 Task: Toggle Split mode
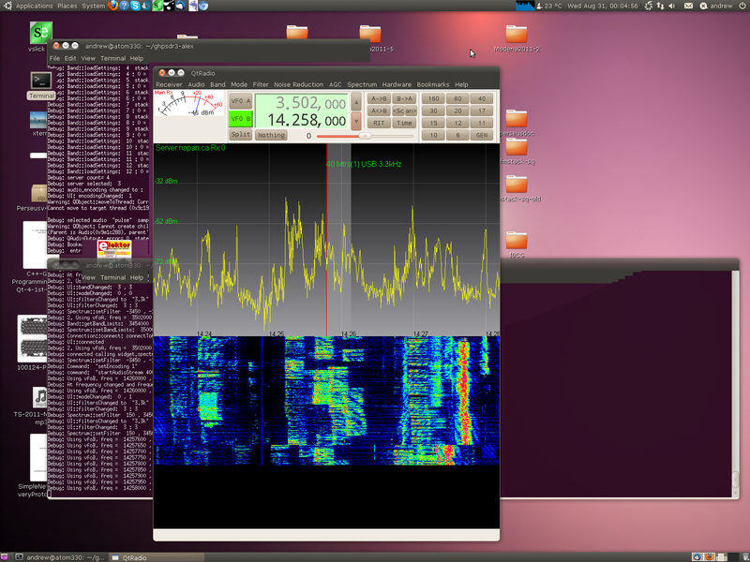point(241,134)
